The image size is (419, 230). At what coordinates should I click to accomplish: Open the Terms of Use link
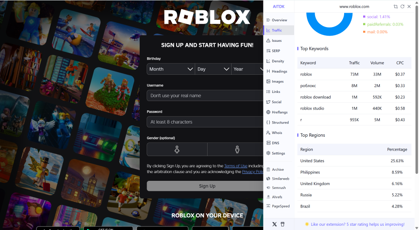pyautogui.click(x=236, y=166)
